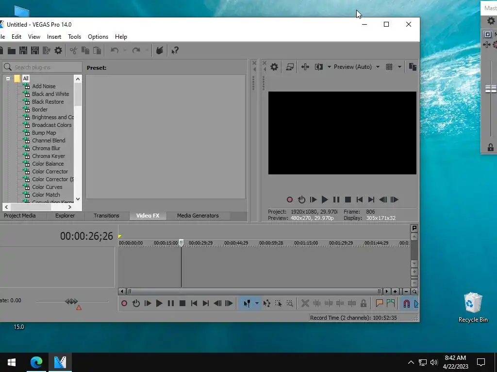Screen dimensions: 497x372
Task: Click the Render As toolbar icon
Action: coord(46,50)
